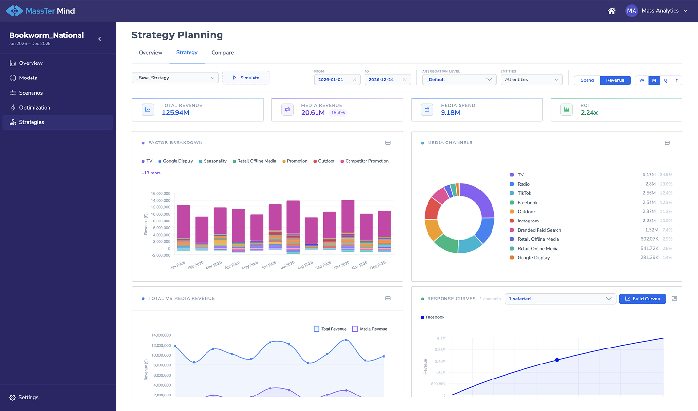Collapse sidebar with the chevron arrow

pyautogui.click(x=100, y=39)
